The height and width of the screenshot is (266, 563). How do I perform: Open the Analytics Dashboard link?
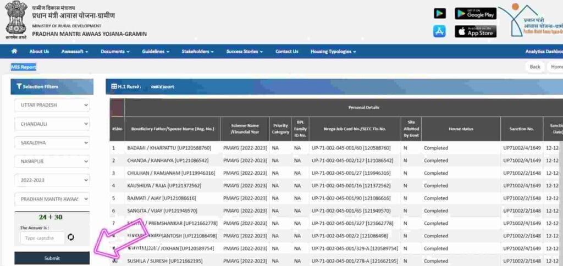coord(544,51)
